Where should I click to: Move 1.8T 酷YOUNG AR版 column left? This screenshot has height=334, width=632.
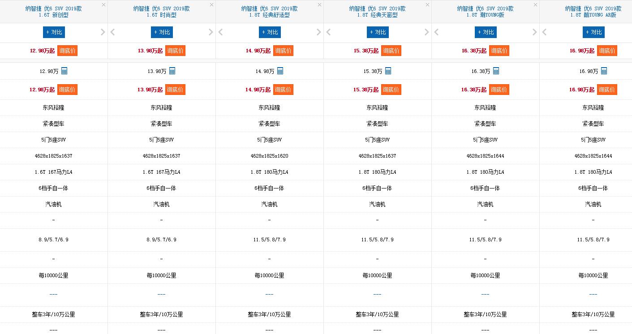[x=545, y=32]
